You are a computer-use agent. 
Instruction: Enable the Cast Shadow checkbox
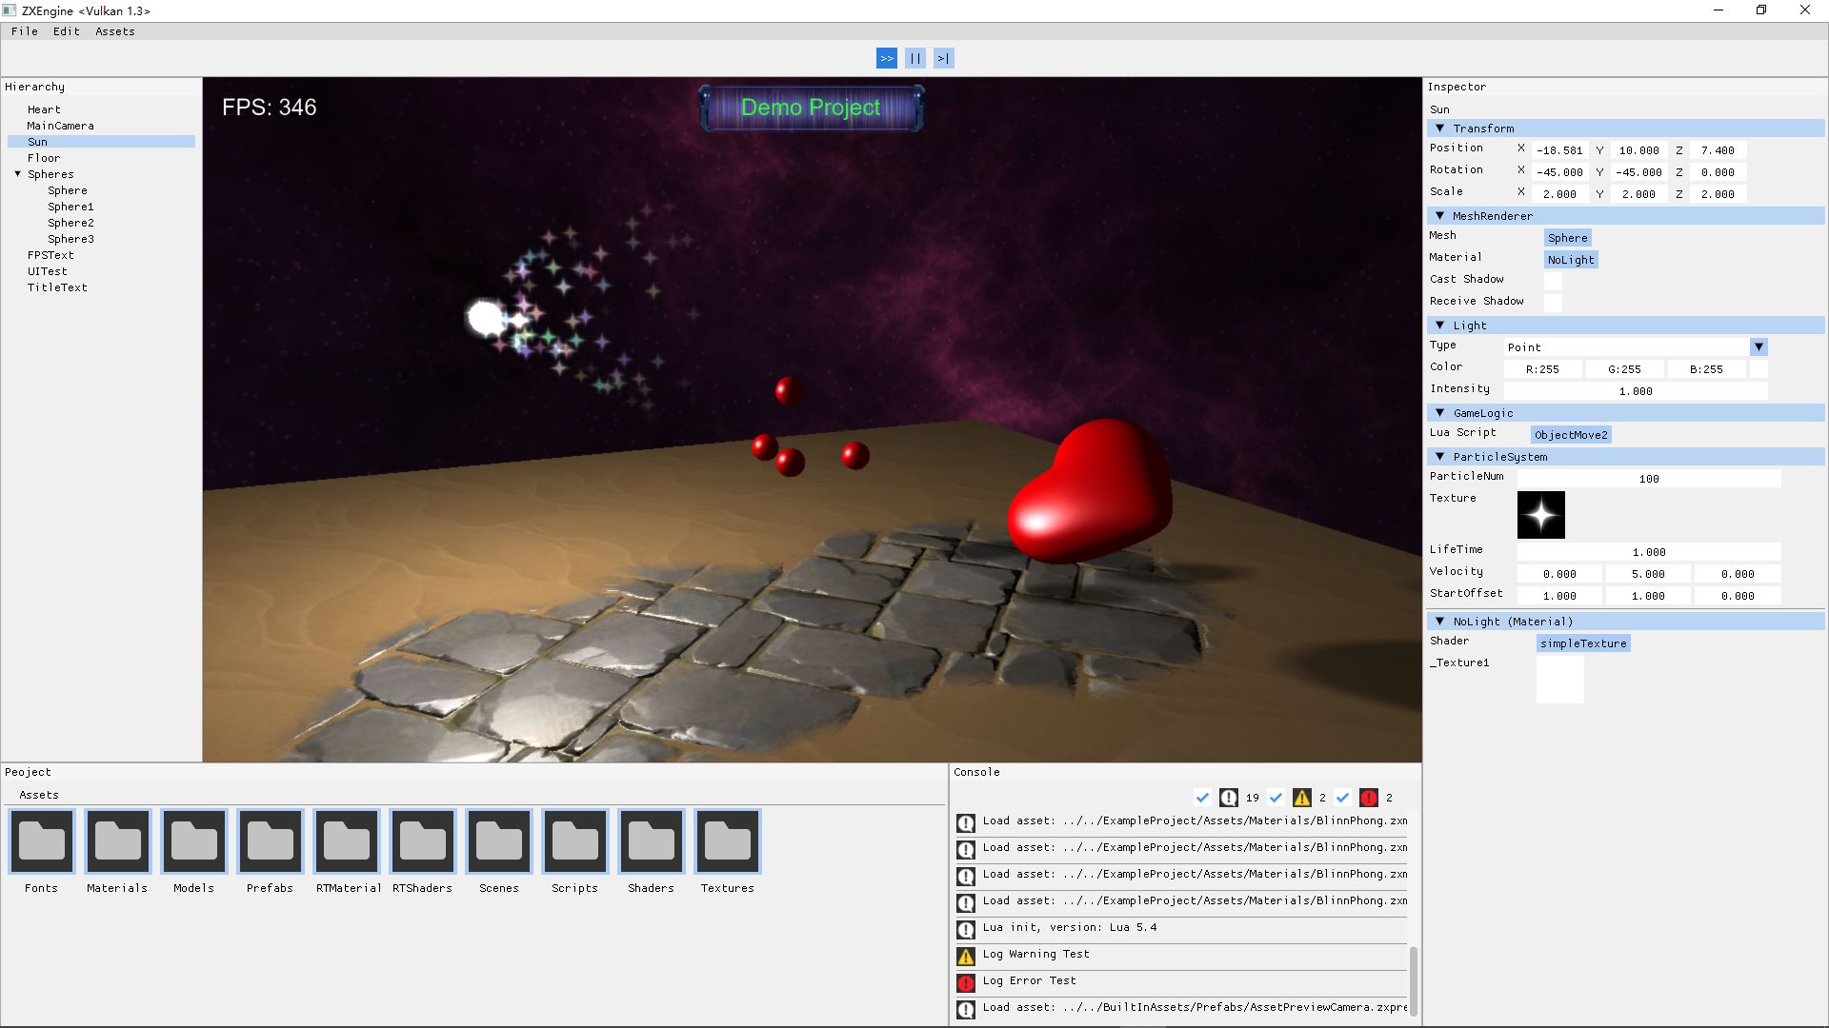1553,281
